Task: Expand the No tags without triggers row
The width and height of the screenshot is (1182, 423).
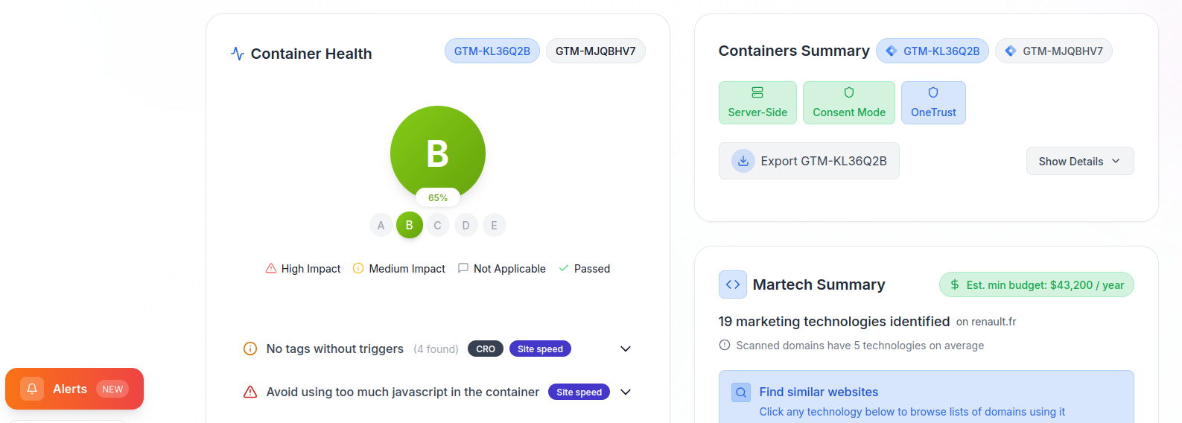Action: (x=626, y=349)
